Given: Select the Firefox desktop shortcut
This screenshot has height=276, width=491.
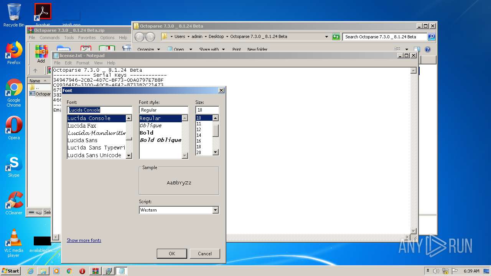Looking at the screenshot, I should [14, 53].
